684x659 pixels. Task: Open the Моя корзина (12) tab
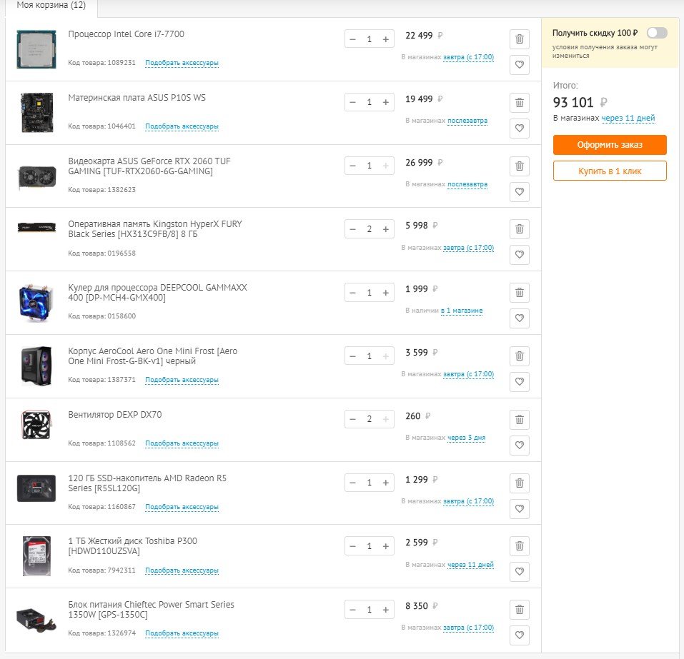click(x=51, y=6)
